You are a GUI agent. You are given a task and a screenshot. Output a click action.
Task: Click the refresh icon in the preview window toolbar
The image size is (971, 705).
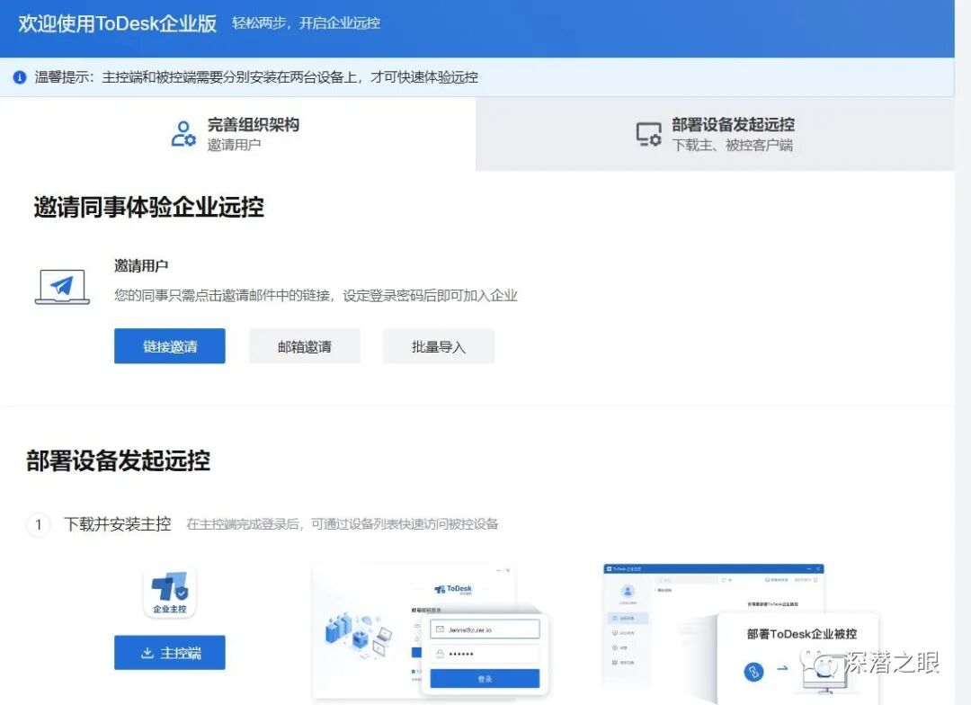coord(724,580)
